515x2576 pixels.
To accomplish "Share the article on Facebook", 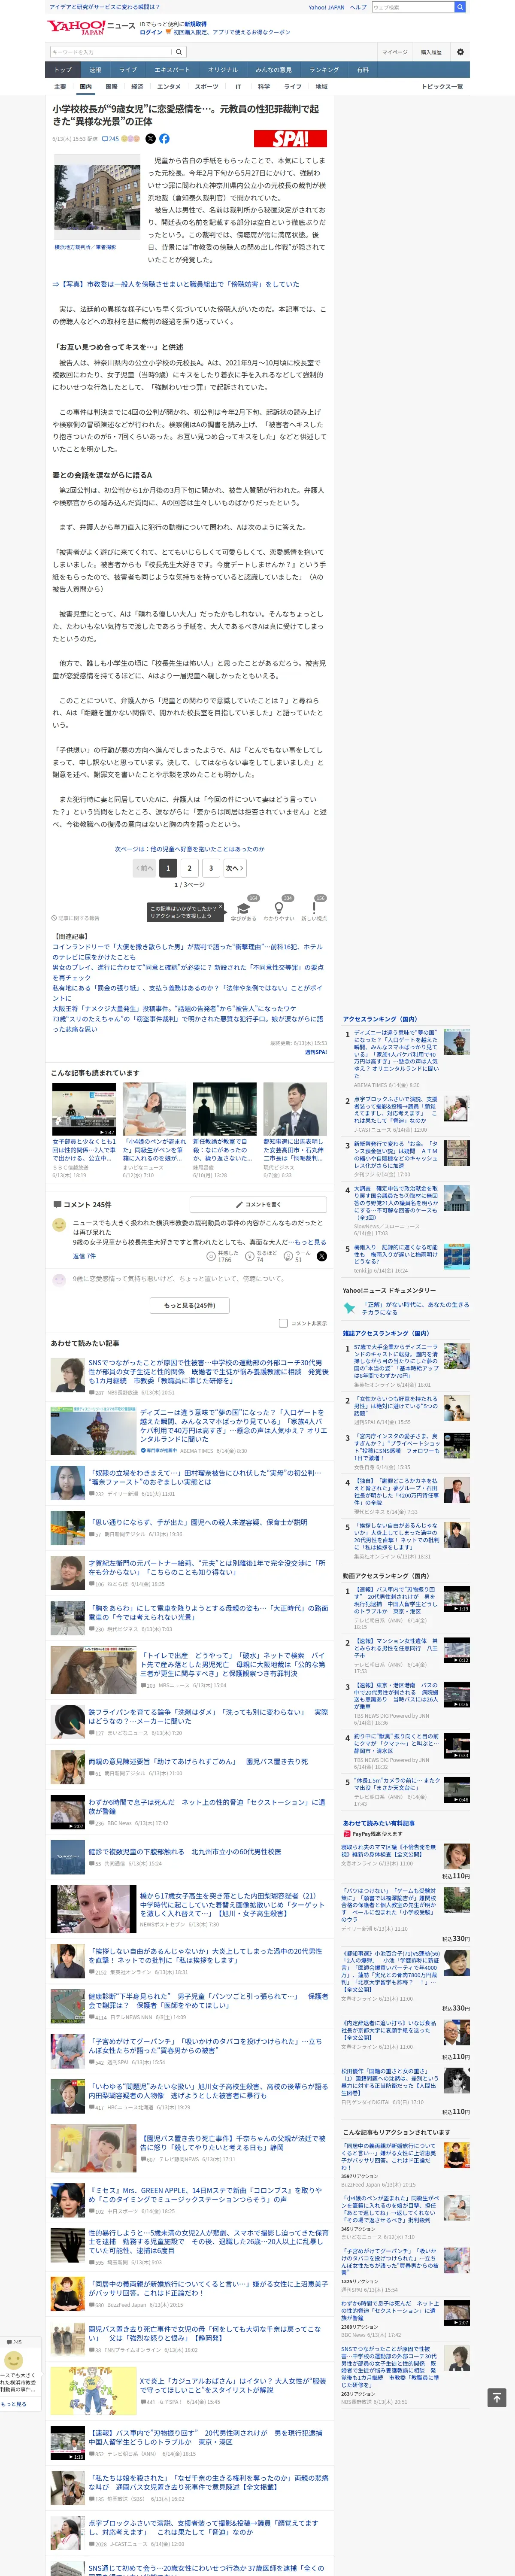I will point(164,139).
